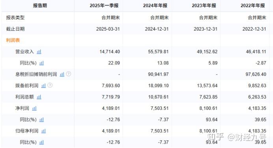The width and height of the screenshot is (273, 148).
Task: Open chart icon beside 归母净利润
Action: click(43, 131)
